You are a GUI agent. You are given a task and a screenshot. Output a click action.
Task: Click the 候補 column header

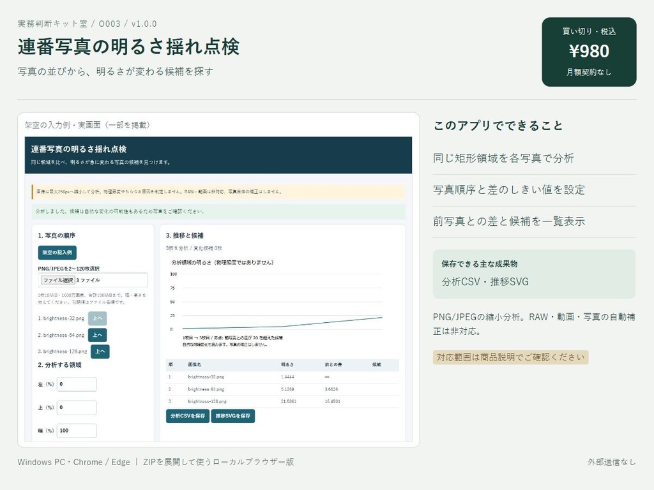(377, 364)
